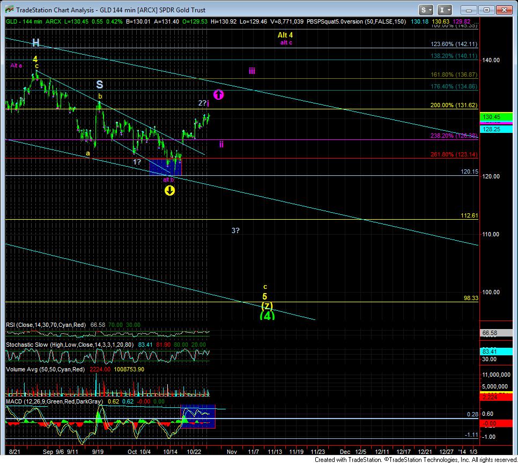Click the yellow '(z)' wave label

(267, 306)
